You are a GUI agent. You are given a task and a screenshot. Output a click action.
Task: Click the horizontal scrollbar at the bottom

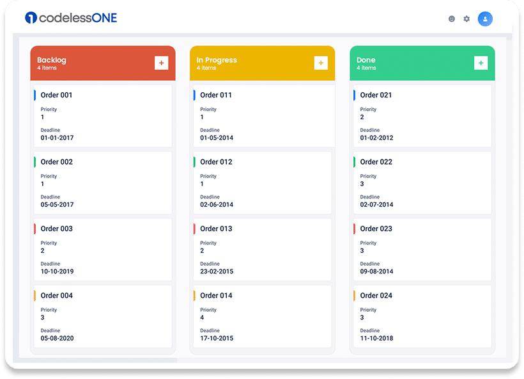(x=96, y=360)
